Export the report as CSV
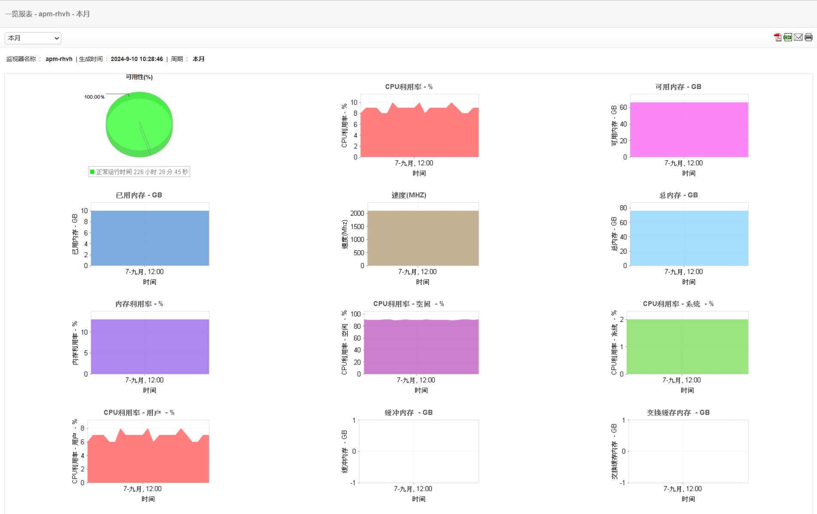The height and width of the screenshot is (514, 817). (788, 37)
